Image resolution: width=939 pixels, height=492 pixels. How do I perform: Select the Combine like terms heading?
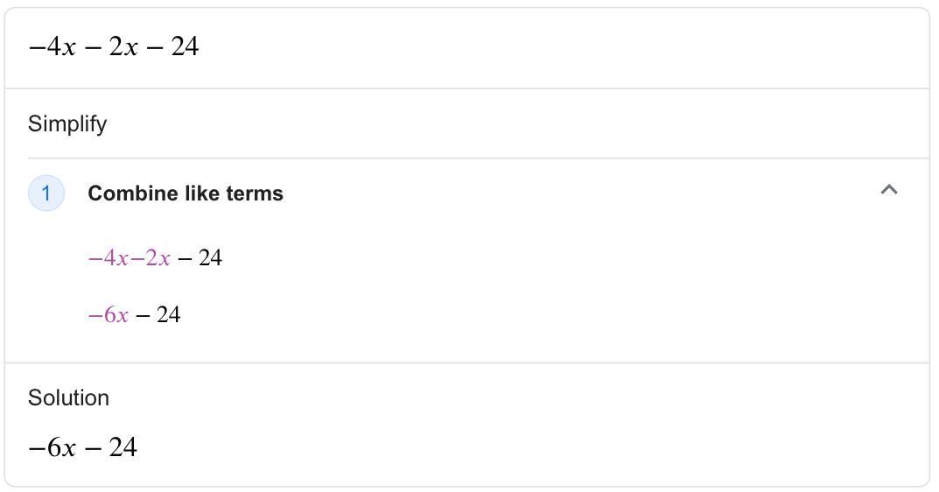[186, 193]
